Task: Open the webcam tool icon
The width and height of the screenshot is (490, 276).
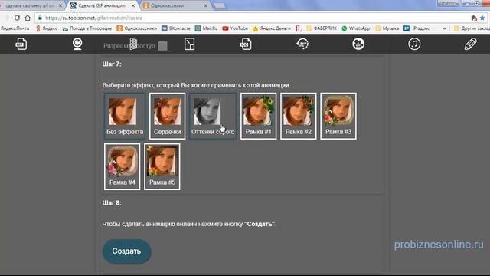Action: pos(77,44)
